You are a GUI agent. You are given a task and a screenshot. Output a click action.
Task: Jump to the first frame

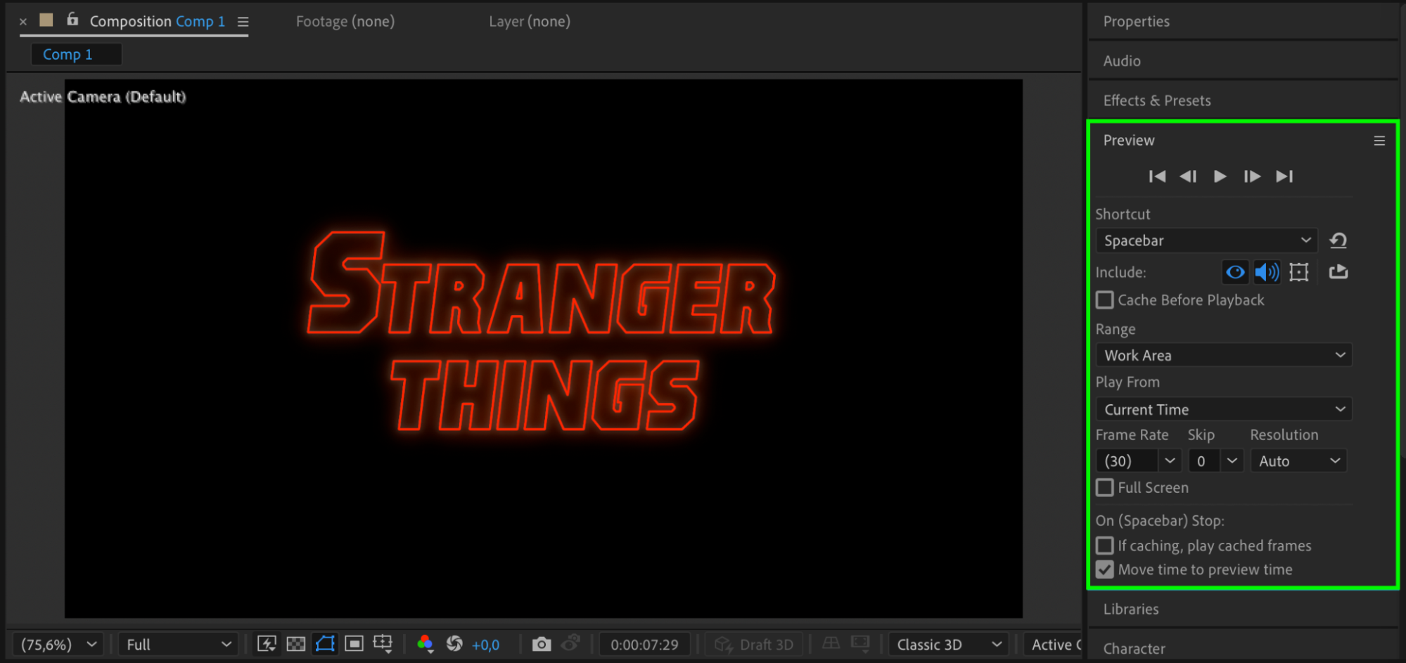[1156, 176]
